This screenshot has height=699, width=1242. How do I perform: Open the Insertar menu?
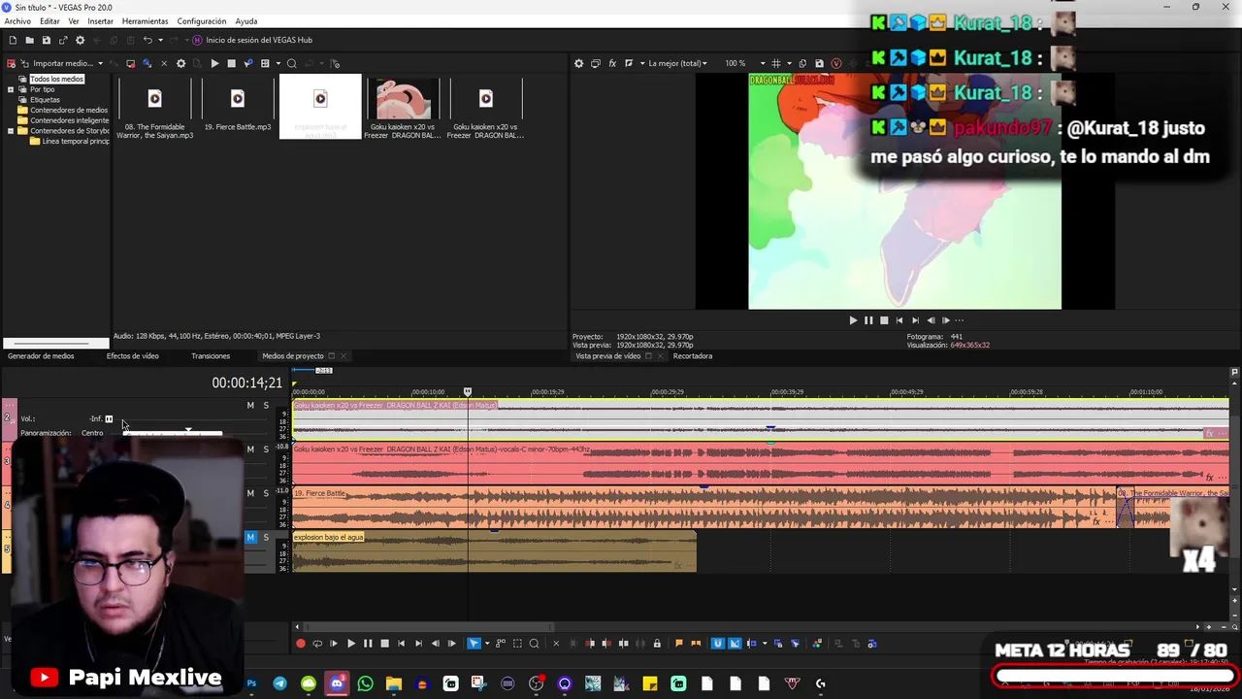tap(100, 21)
